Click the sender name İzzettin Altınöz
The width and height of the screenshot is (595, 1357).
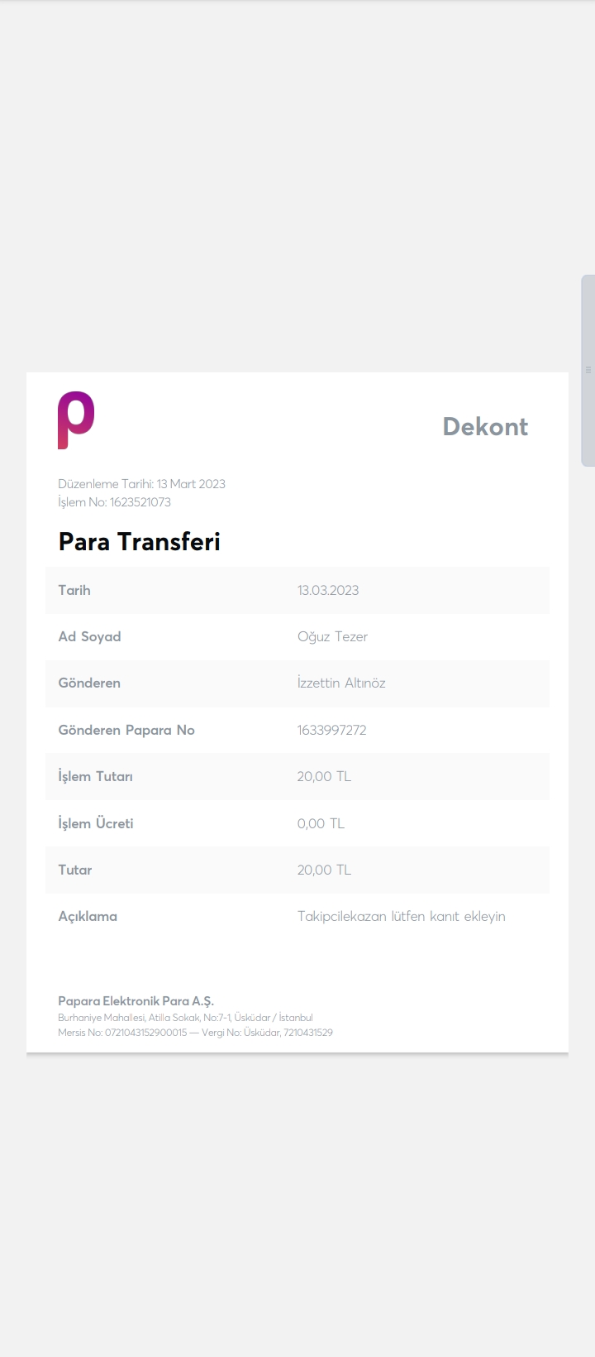point(341,683)
